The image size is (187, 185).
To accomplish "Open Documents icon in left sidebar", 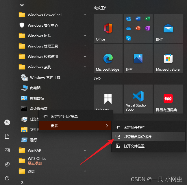I will point(7,136).
